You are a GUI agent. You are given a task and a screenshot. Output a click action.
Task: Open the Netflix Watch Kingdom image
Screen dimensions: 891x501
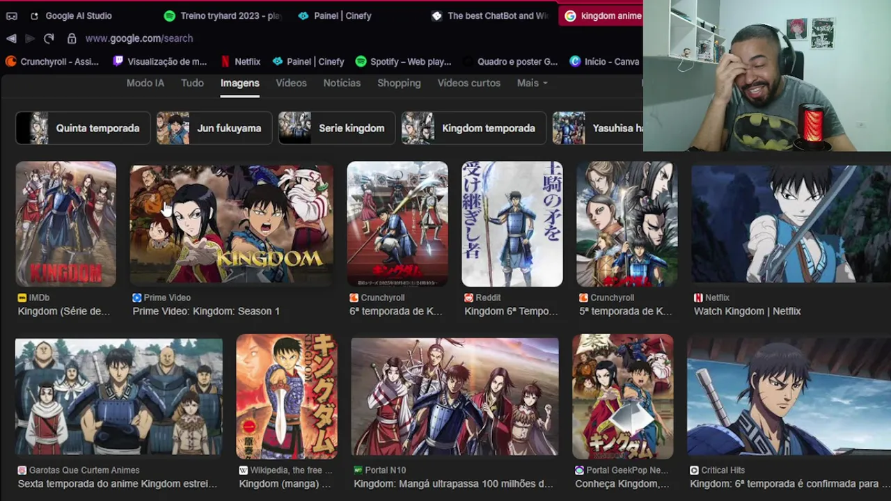[791, 224]
